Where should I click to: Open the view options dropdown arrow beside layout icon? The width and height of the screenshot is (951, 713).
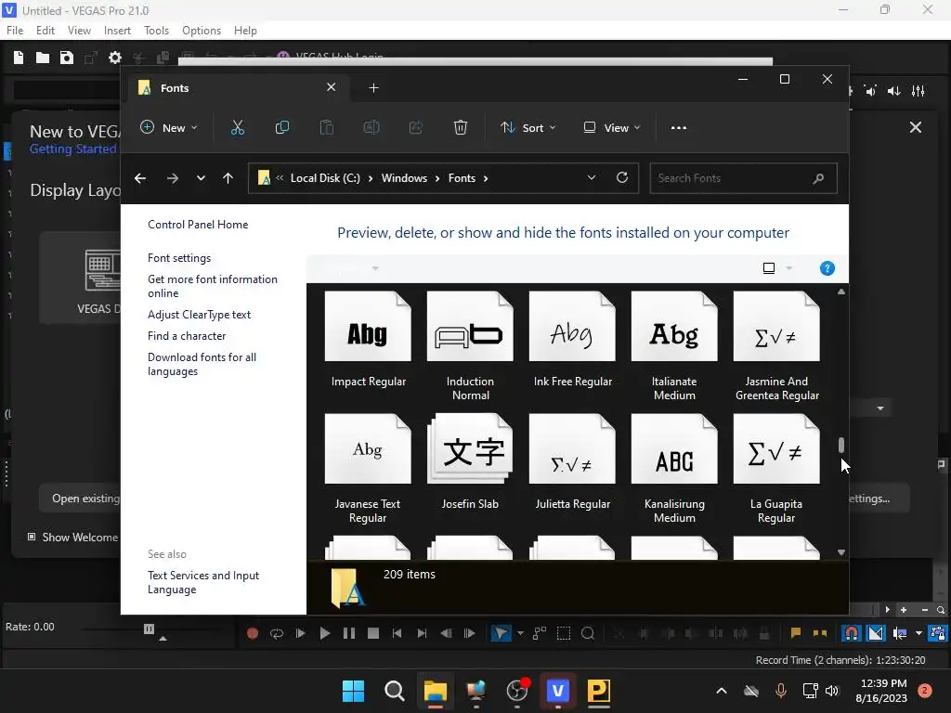789,268
